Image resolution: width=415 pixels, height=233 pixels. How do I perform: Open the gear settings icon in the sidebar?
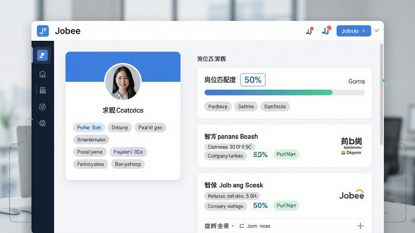point(42,107)
